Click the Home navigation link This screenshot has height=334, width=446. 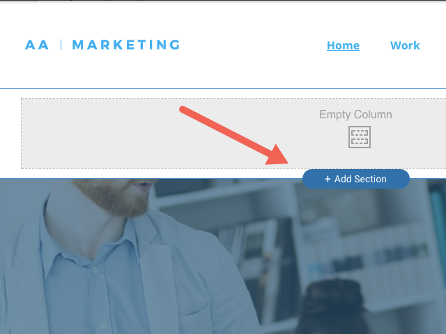(343, 45)
